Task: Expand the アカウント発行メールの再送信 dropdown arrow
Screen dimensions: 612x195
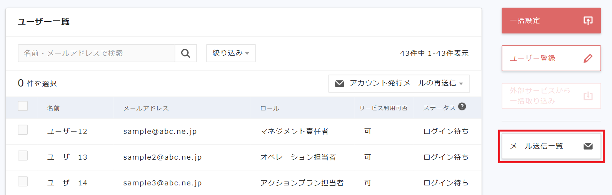Action: click(461, 84)
